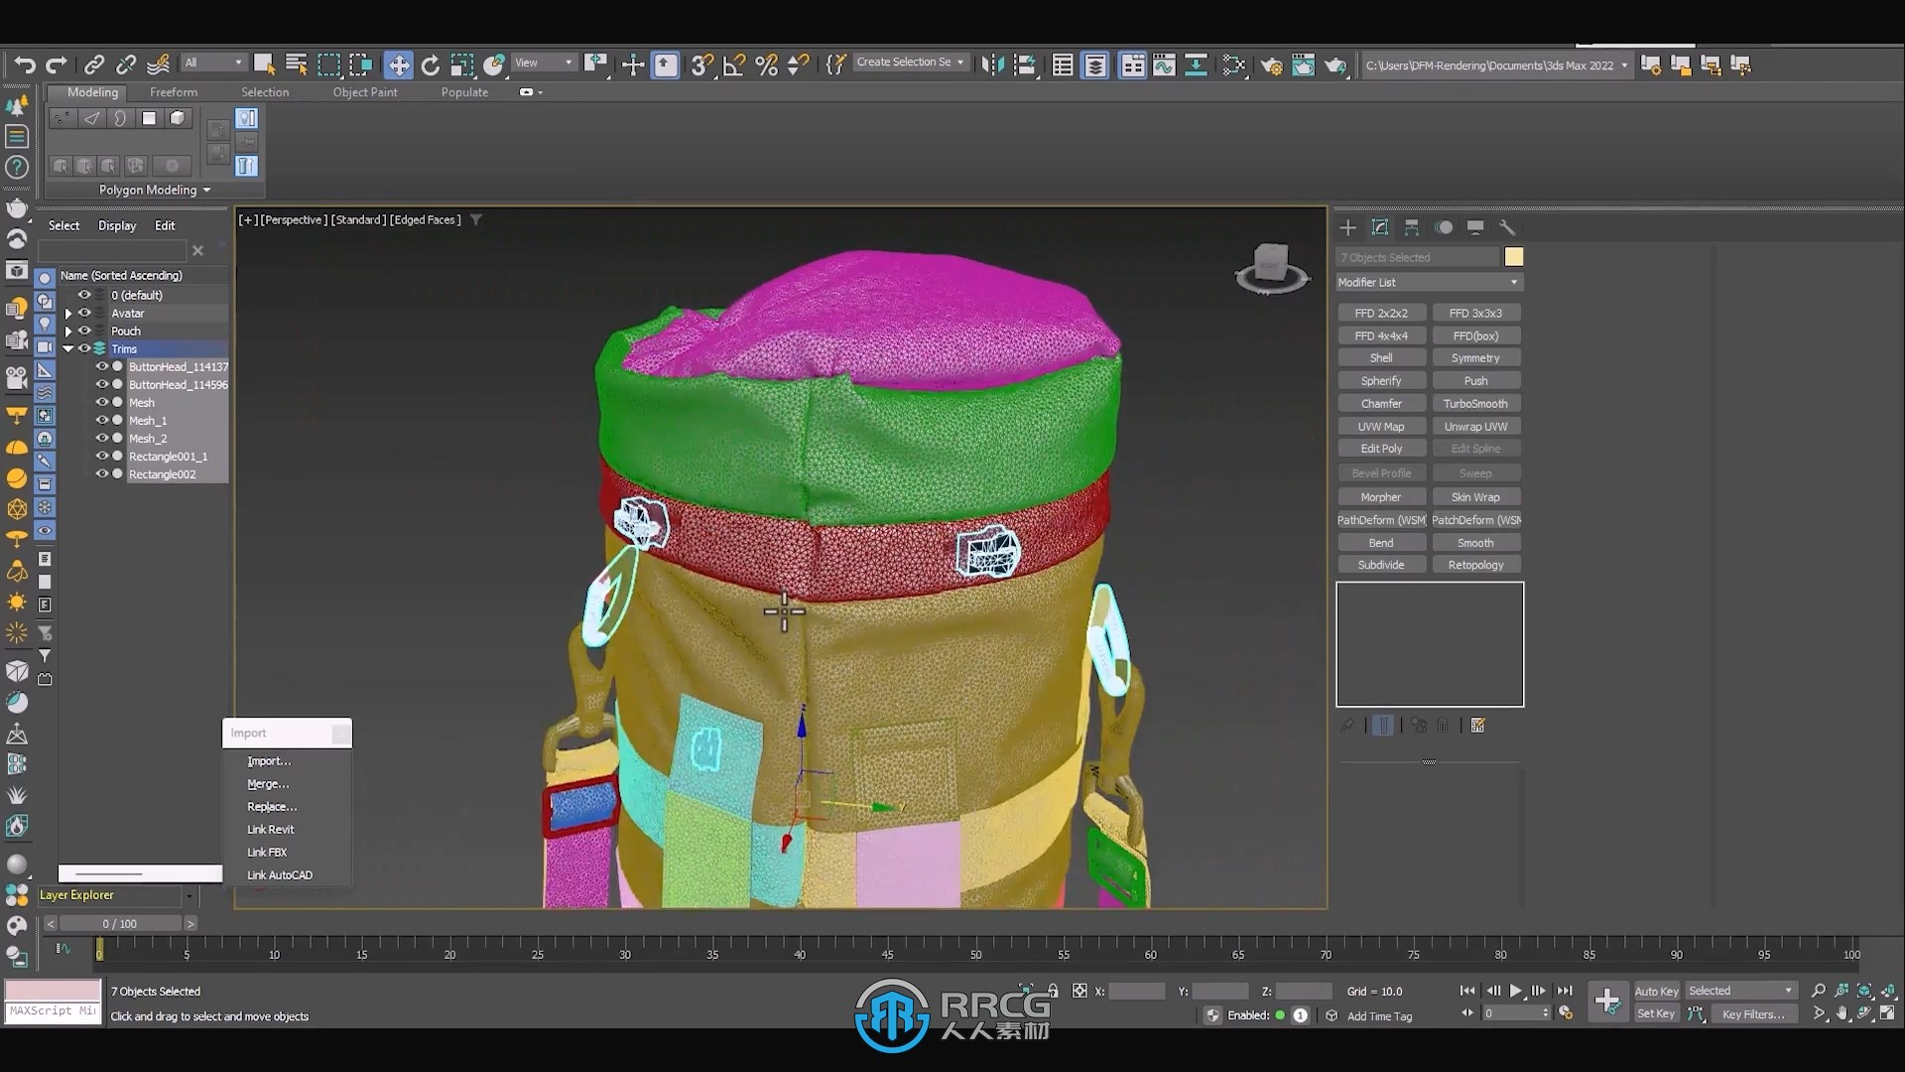This screenshot has height=1072, width=1905.
Task: Toggle Percent Snap icon
Action: 766,66
